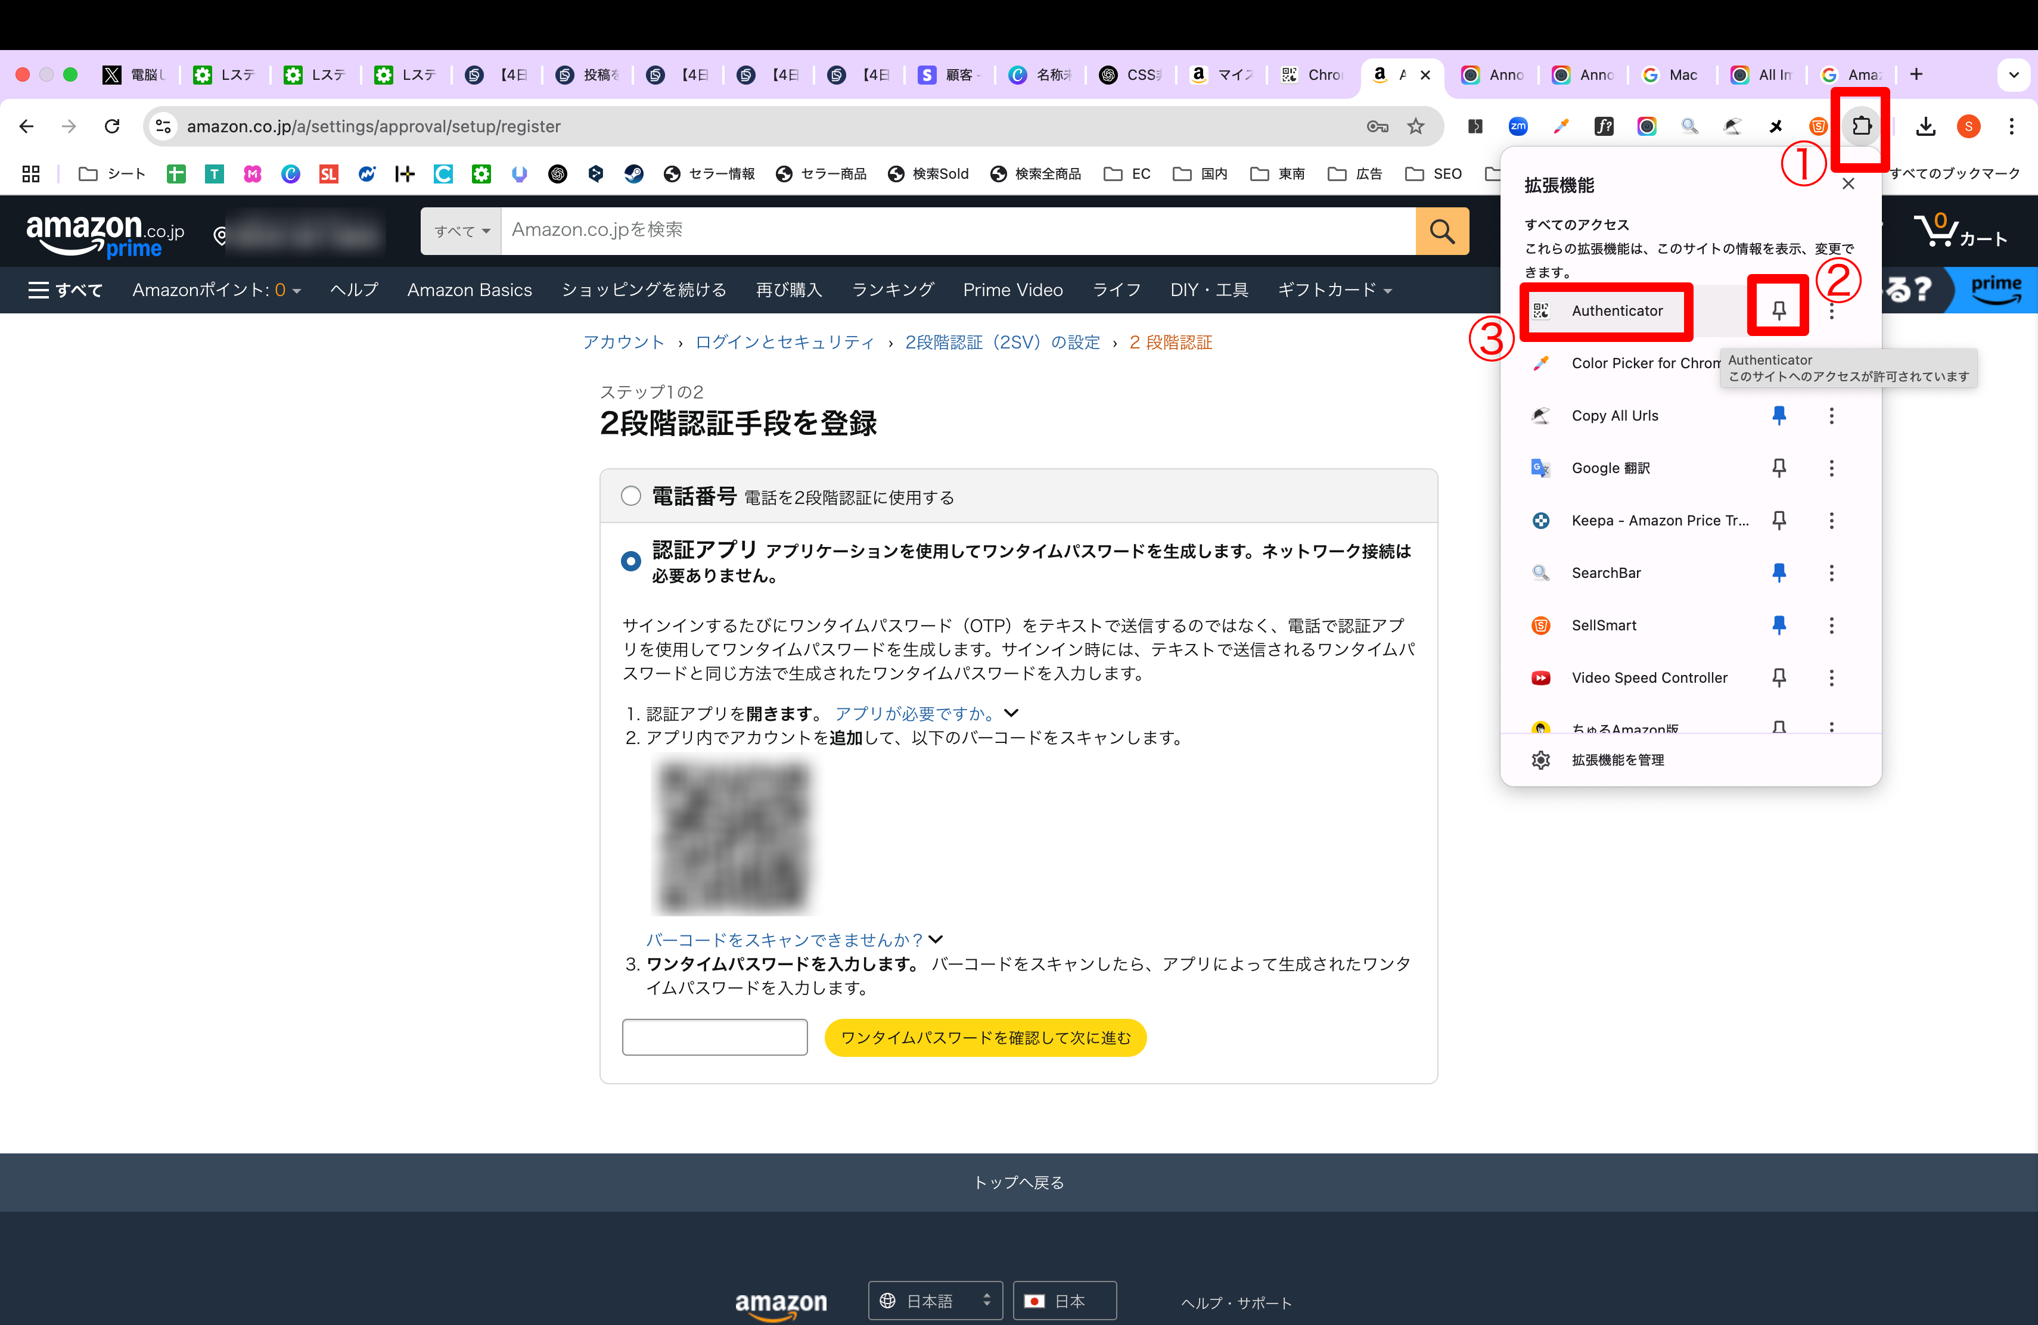
Task: Open Chrome three-dot menu
Action: click(x=2011, y=126)
